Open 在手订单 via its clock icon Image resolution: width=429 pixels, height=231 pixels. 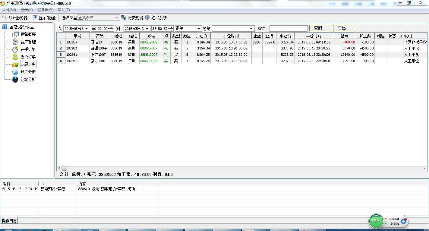pos(15,49)
